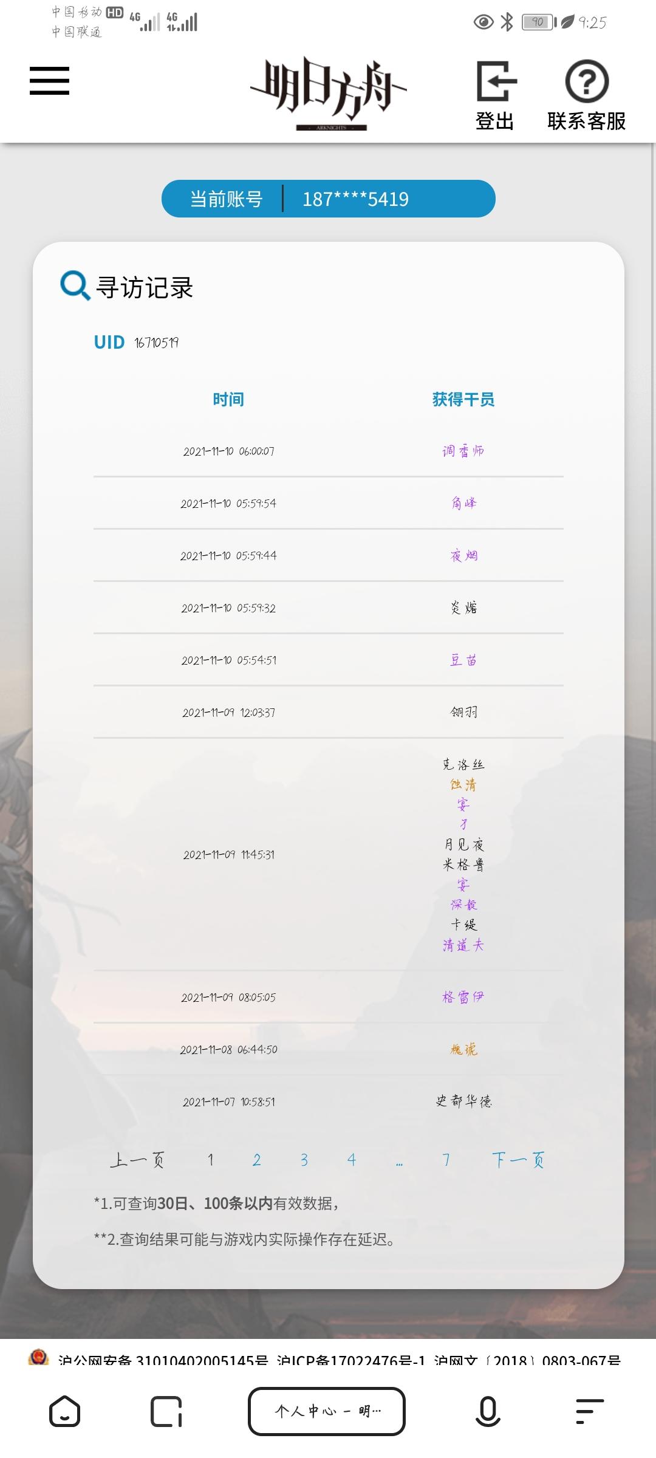Click 上一页 previous page link
This screenshot has height=1458, width=656.
(x=137, y=1160)
